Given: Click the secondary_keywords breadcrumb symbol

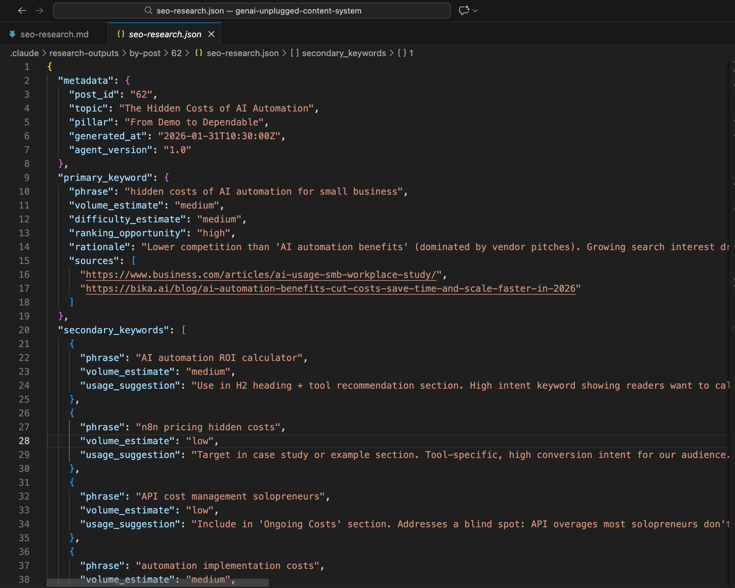Looking at the screenshot, I should [x=344, y=53].
